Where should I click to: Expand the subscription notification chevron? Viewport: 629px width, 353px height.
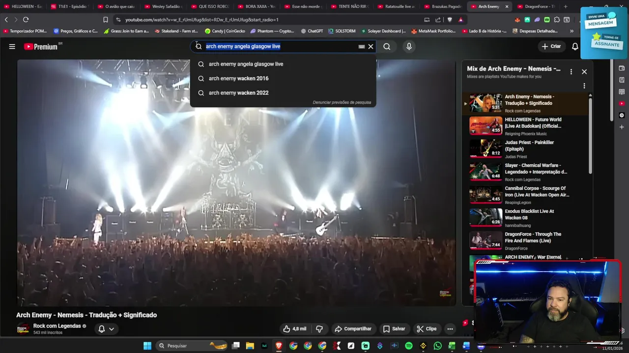112,329
